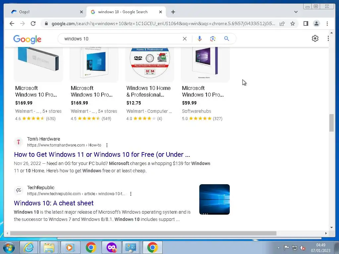Clear the Google search box
Image resolution: width=339 pixels, height=254 pixels.
185,39
